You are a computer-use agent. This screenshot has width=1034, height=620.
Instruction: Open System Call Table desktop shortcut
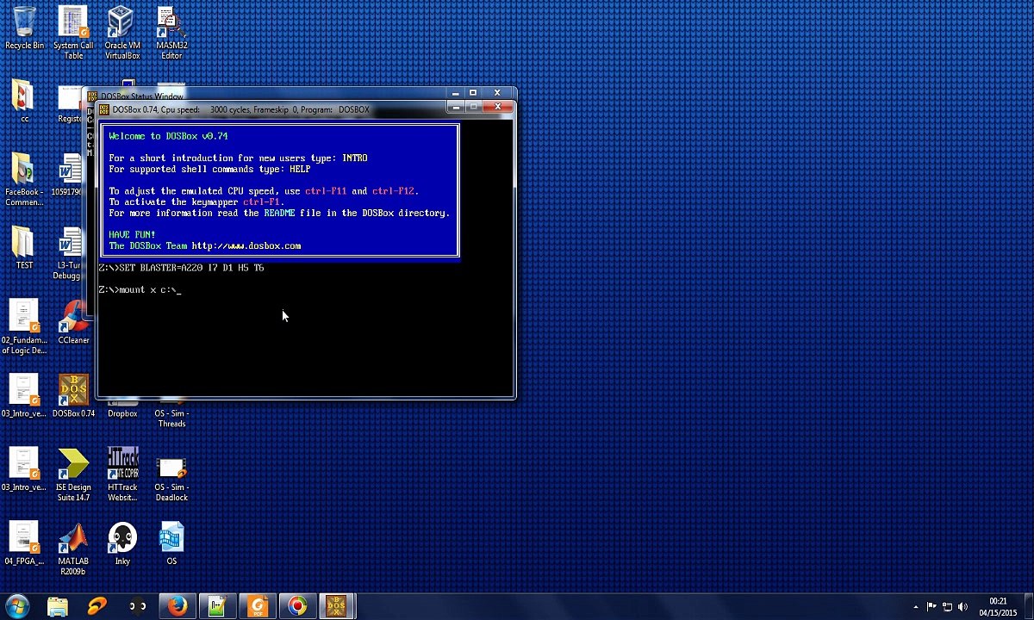pyautogui.click(x=73, y=32)
